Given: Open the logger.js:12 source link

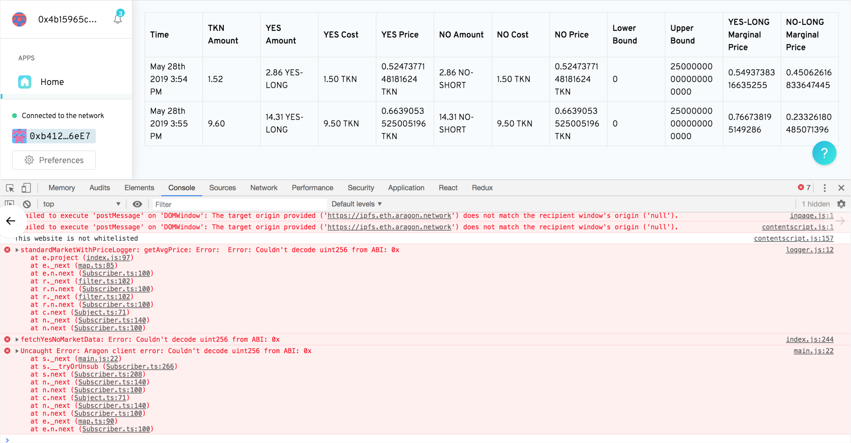Looking at the screenshot, I should click(809, 250).
